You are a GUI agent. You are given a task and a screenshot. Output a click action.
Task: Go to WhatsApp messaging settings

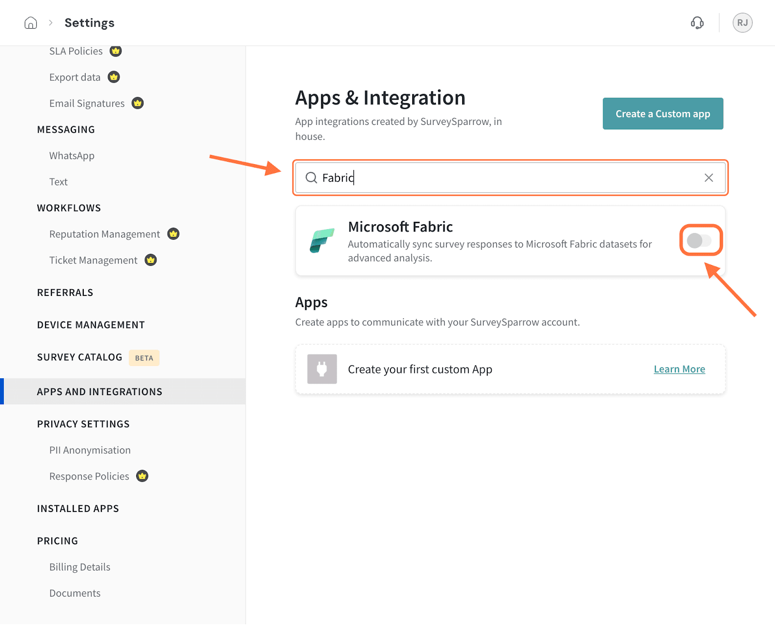pyautogui.click(x=72, y=155)
